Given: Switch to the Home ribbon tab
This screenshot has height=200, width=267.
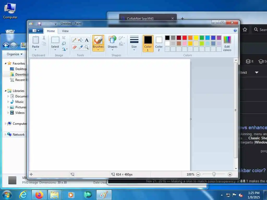Looking at the screenshot, I should [51, 31].
